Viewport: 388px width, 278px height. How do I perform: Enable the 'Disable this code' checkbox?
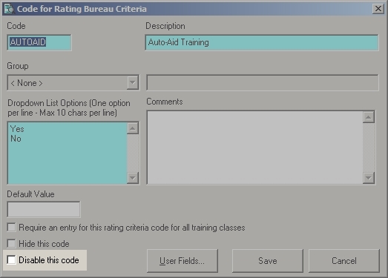tap(11, 260)
